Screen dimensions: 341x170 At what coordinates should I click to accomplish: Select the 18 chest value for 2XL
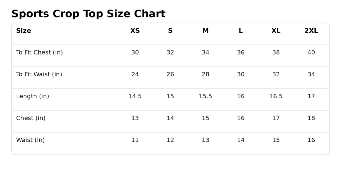point(311,118)
